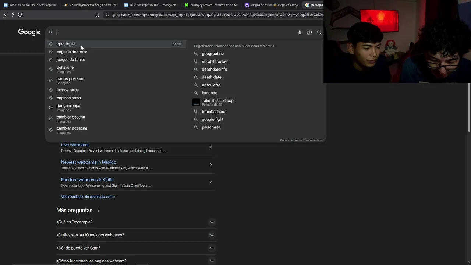Click the search icon beside pikachizer
The height and width of the screenshot is (265, 471).
click(196, 127)
